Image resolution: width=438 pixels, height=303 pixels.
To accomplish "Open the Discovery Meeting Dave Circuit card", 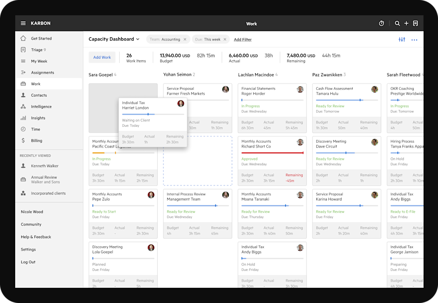I will click(x=347, y=161).
